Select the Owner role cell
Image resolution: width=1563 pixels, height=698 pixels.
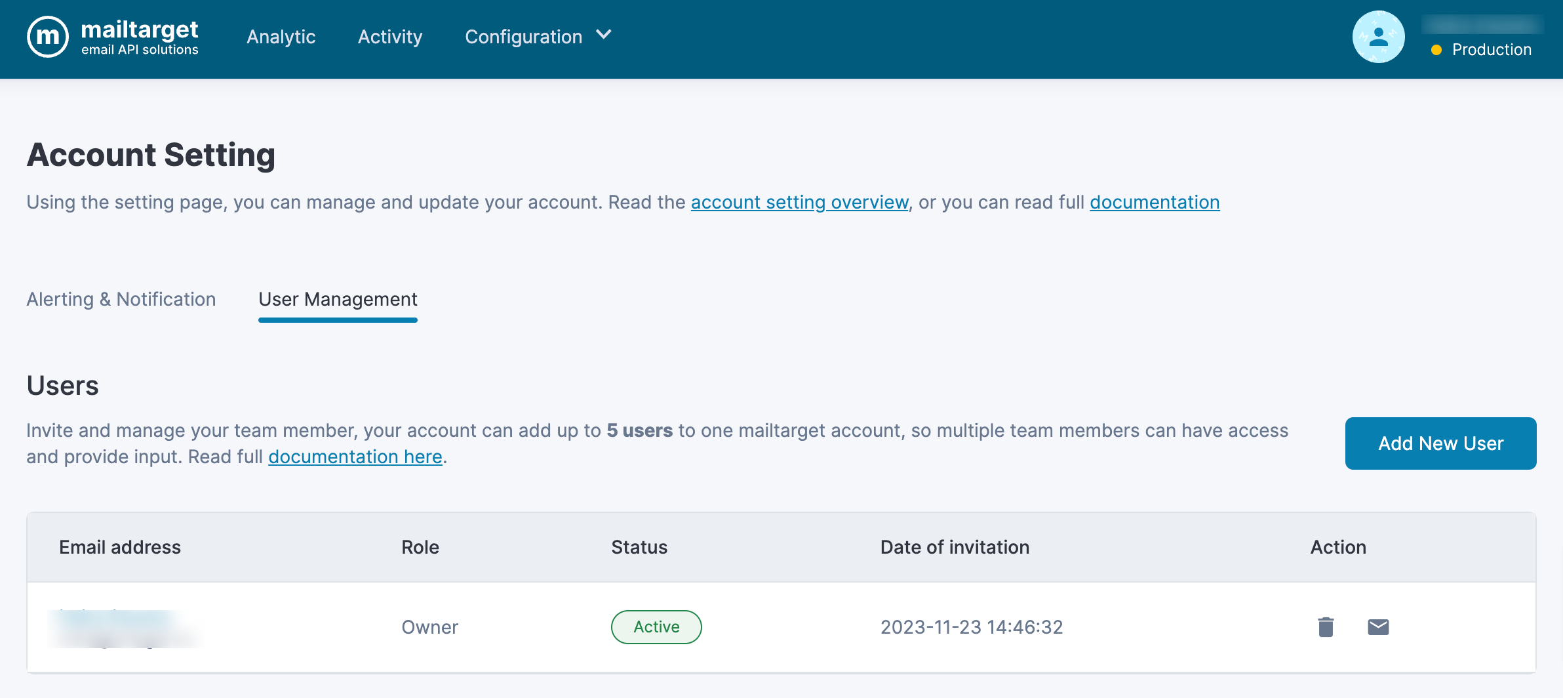click(429, 627)
